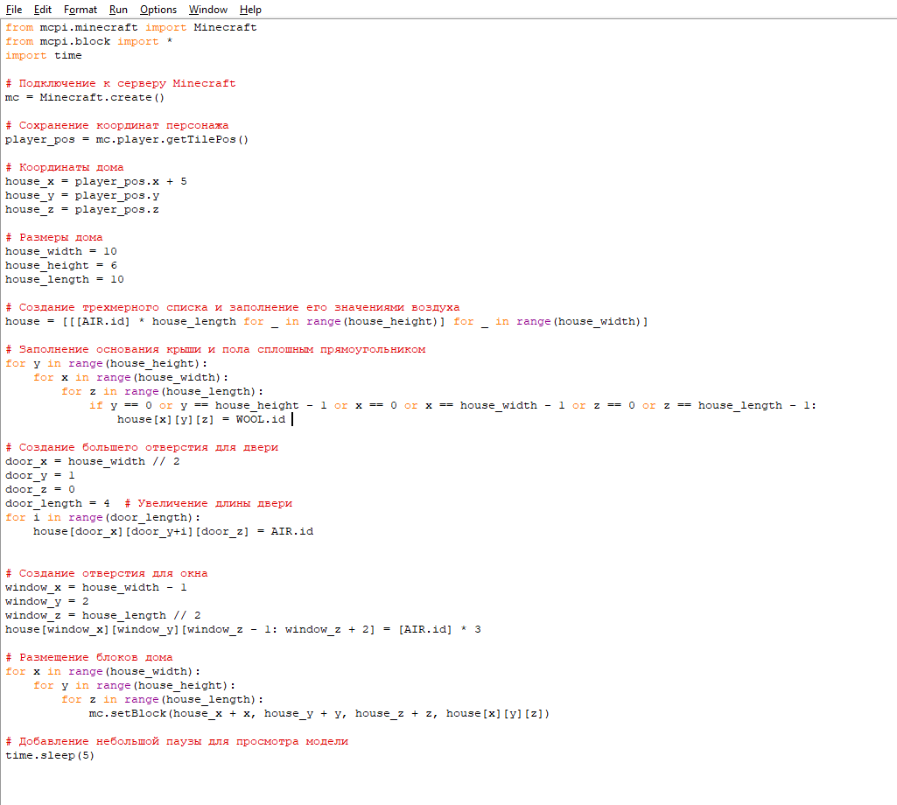Click line 'house_height = 6'
This screenshot has width=897, height=805.
tap(61, 265)
